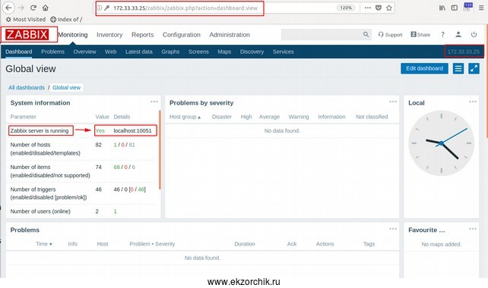
Task: Click the analog Local clock face
Action: point(442,143)
